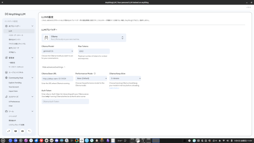Click Hide advanced settings
This screenshot has width=254, height=143.
pyautogui.click(x=54, y=67)
